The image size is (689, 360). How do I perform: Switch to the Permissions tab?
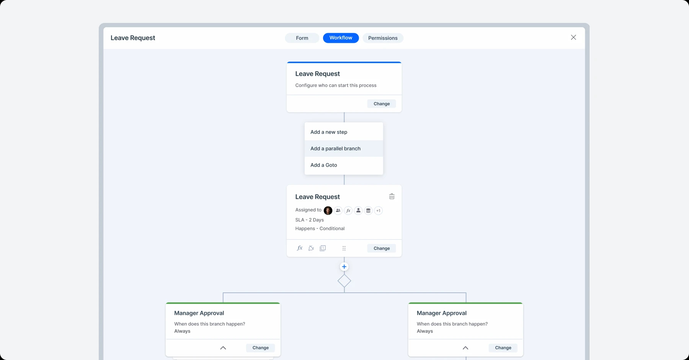point(383,38)
